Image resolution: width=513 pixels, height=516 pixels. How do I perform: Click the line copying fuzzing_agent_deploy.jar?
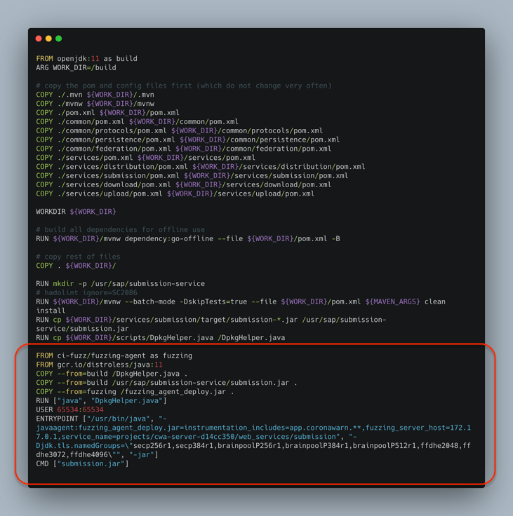pos(135,392)
